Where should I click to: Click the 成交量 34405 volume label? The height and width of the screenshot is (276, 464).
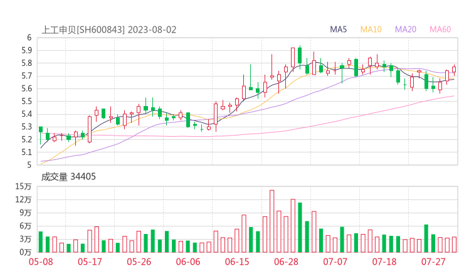pyautogui.click(x=68, y=177)
